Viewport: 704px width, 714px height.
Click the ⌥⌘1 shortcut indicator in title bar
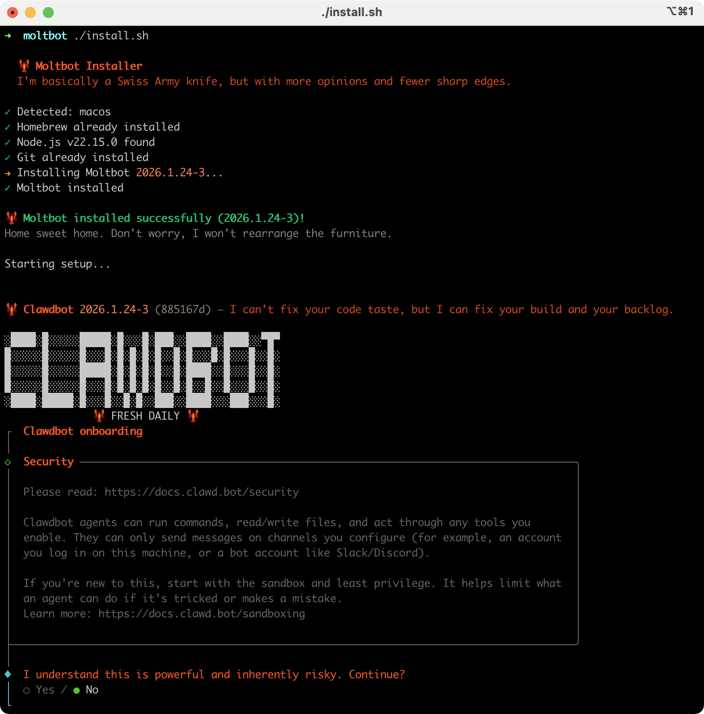680,11
